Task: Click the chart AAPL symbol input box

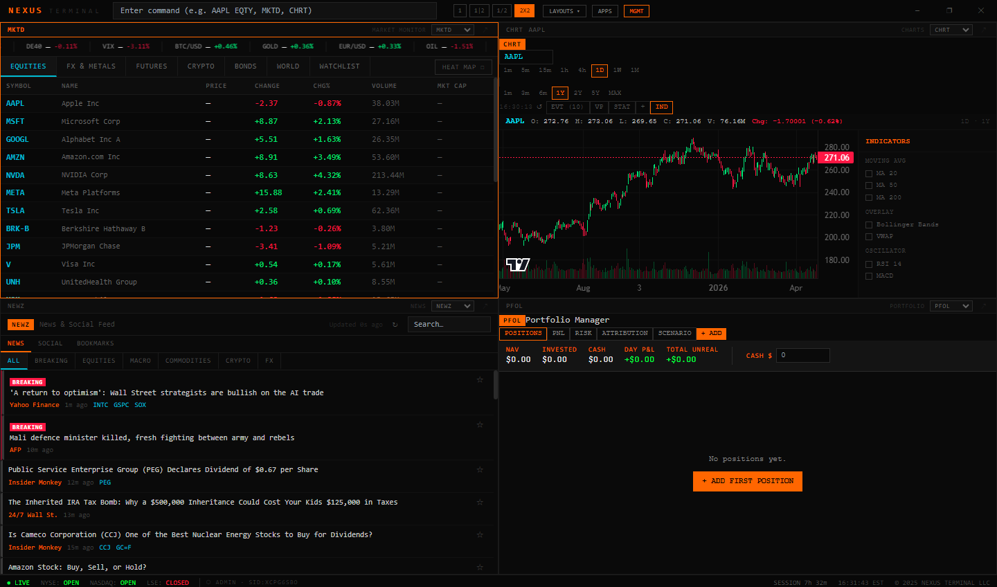Action: point(526,57)
